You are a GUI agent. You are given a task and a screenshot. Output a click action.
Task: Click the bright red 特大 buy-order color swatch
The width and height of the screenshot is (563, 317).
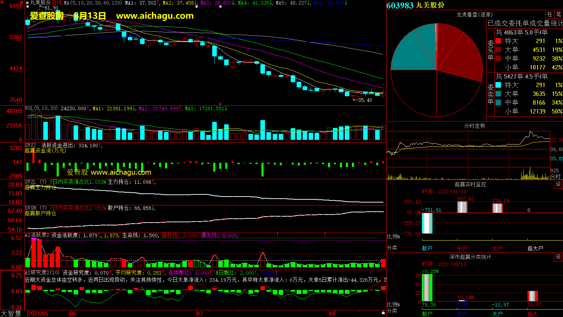tap(498, 41)
